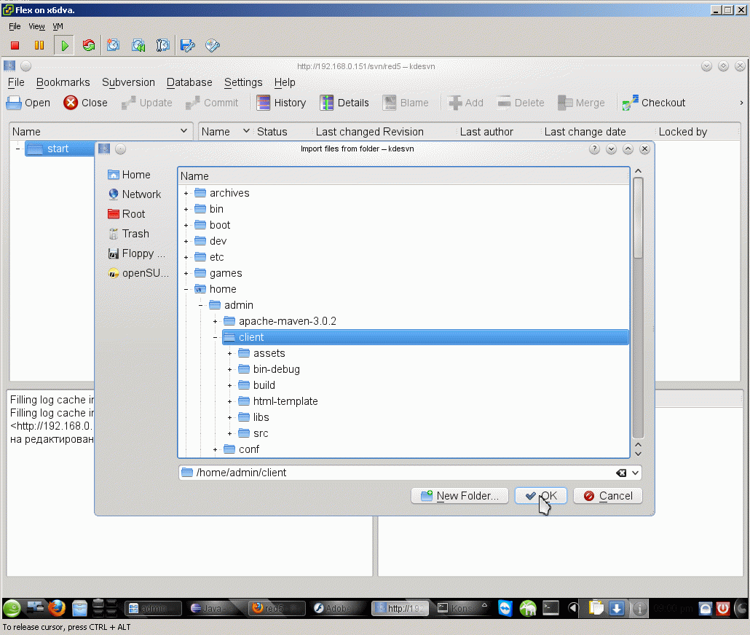Sort by the Status column header
750x635 pixels.
pyautogui.click(x=272, y=132)
